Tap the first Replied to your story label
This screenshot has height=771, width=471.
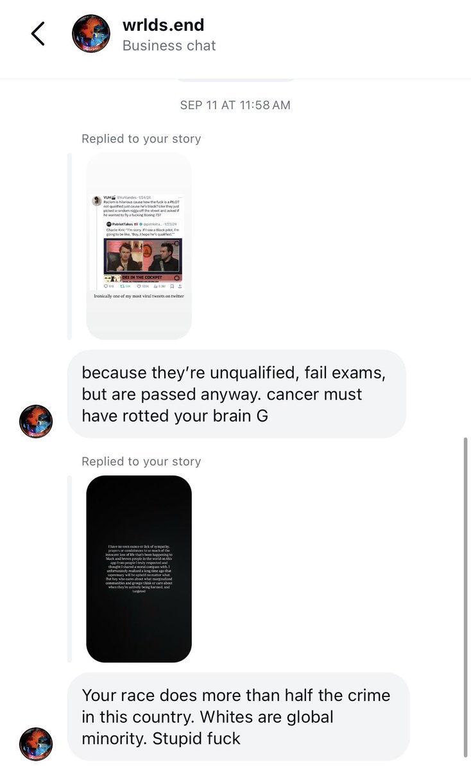tap(141, 139)
